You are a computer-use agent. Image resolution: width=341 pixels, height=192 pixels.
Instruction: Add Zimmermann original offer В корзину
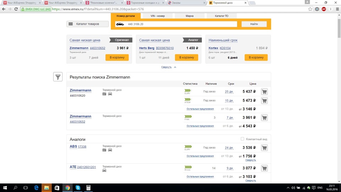point(117,58)
